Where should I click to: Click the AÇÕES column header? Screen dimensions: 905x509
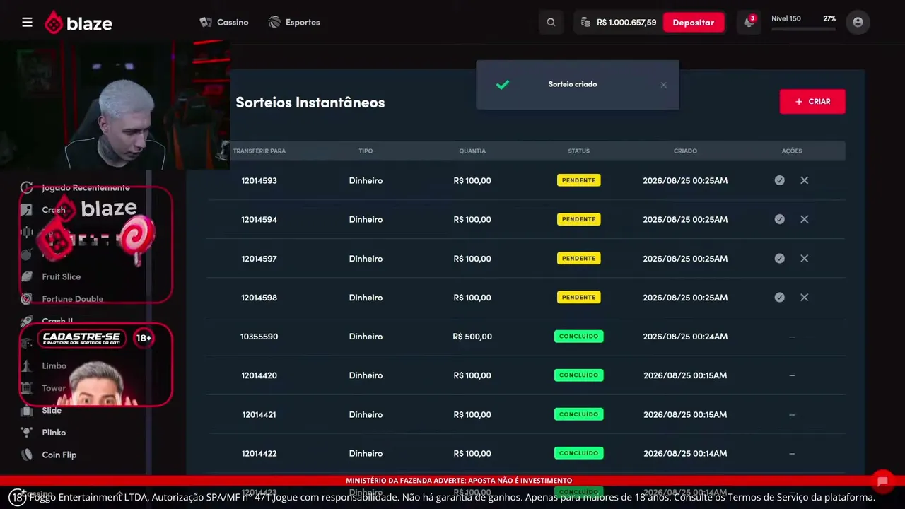792,151
